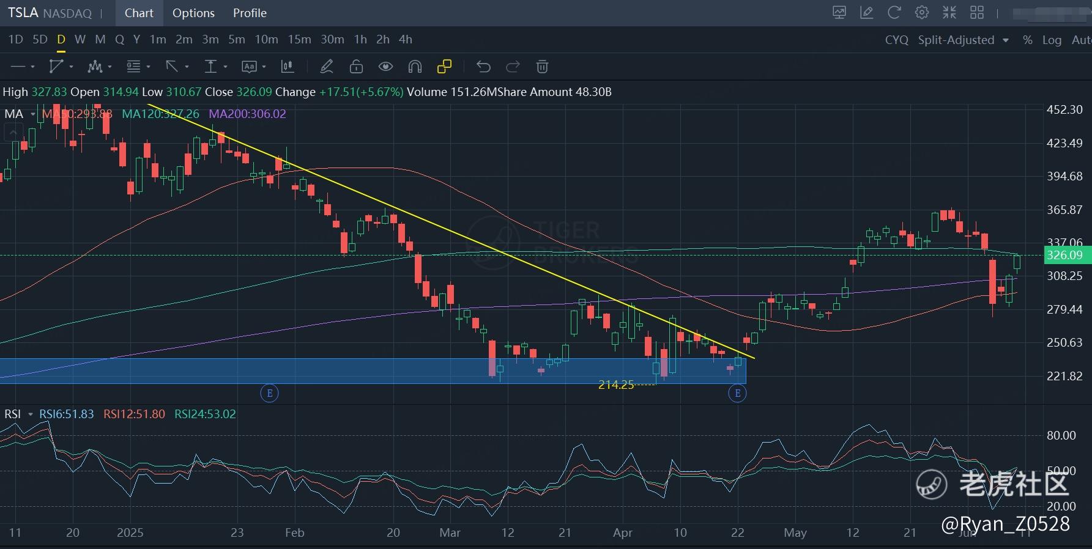The image size is (1092, 549).
Task: Undo the last drawing action
Action: coord(483,67)
